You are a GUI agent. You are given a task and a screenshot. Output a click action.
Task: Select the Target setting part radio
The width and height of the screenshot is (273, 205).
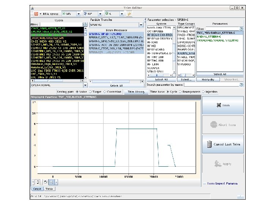tap(90, 92)
